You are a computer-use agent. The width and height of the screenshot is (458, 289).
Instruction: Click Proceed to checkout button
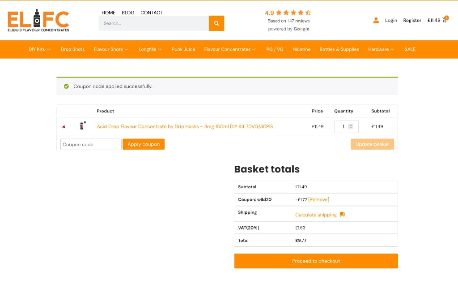316,261
